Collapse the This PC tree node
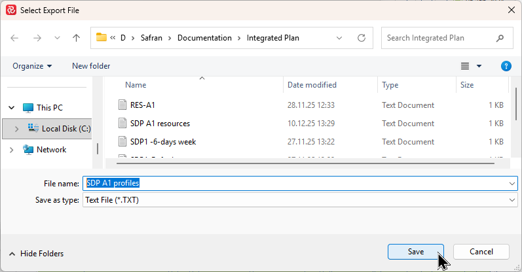Viewport: 522px width, 272px height. point(11,108)
